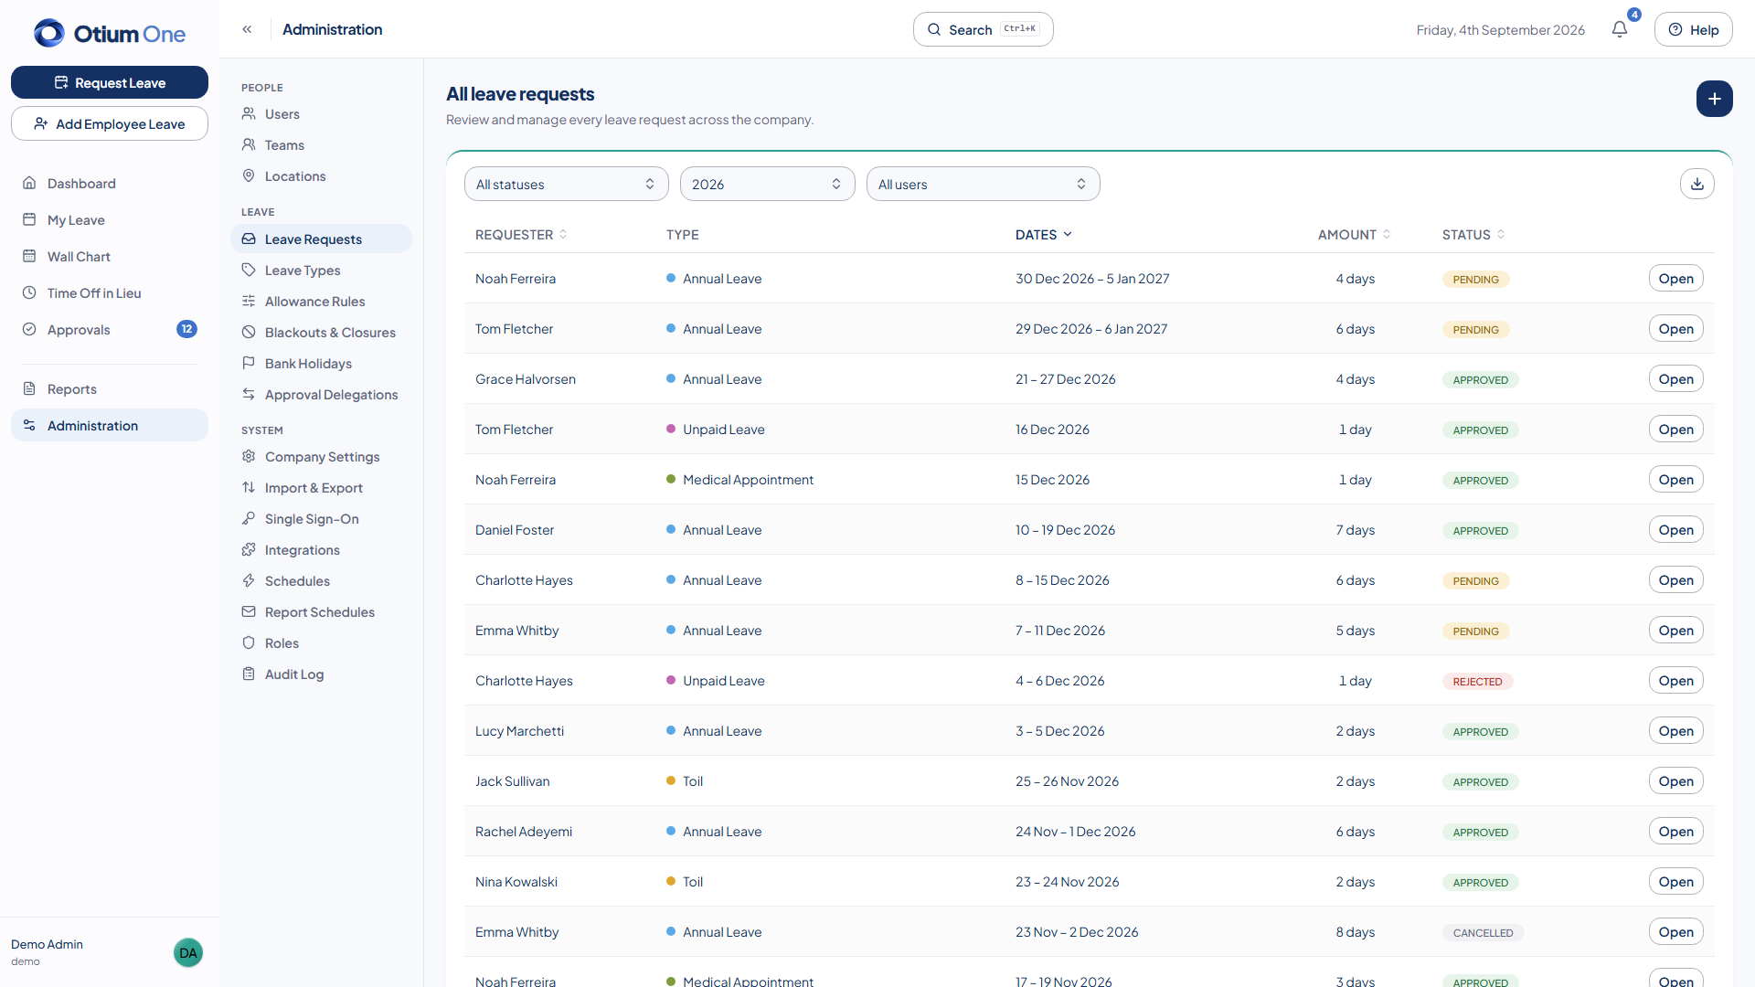This screenshot has width=1755, height=987.
Task: Click the plus add request button
Action: [x=1715, y=99]
